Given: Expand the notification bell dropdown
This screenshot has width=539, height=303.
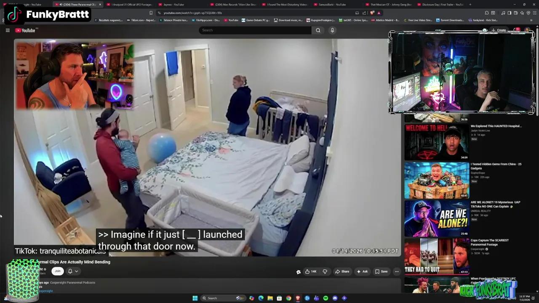Looking at the screenshot, I should click(73, 271).
